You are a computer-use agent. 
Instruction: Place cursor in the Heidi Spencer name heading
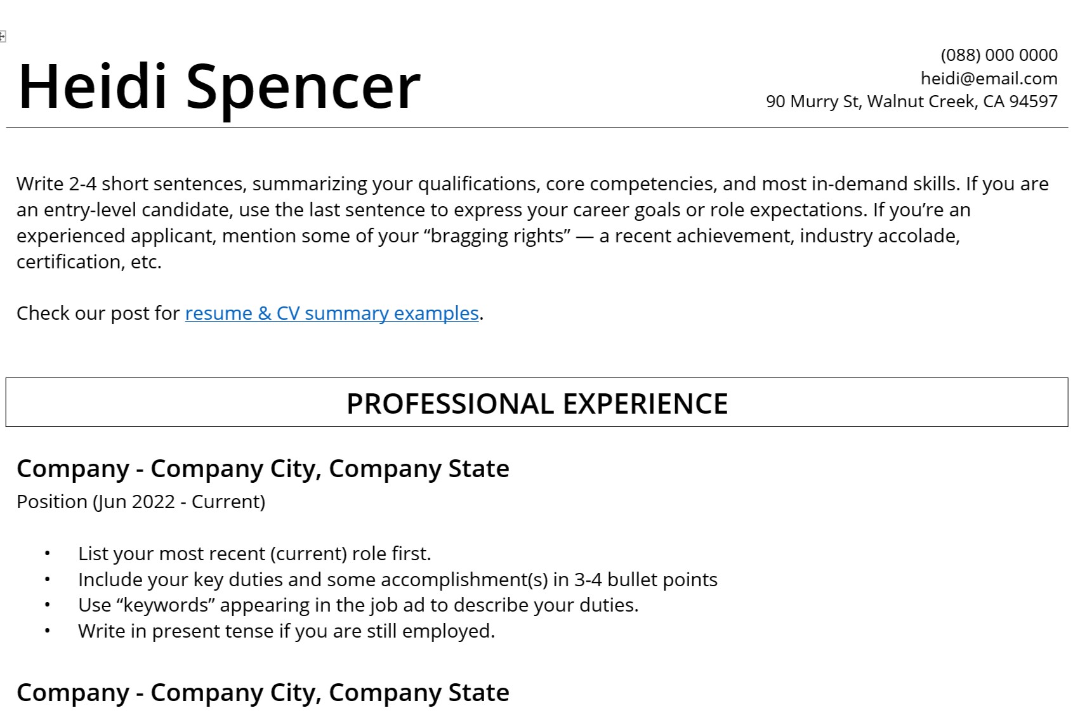pos(220,87)
